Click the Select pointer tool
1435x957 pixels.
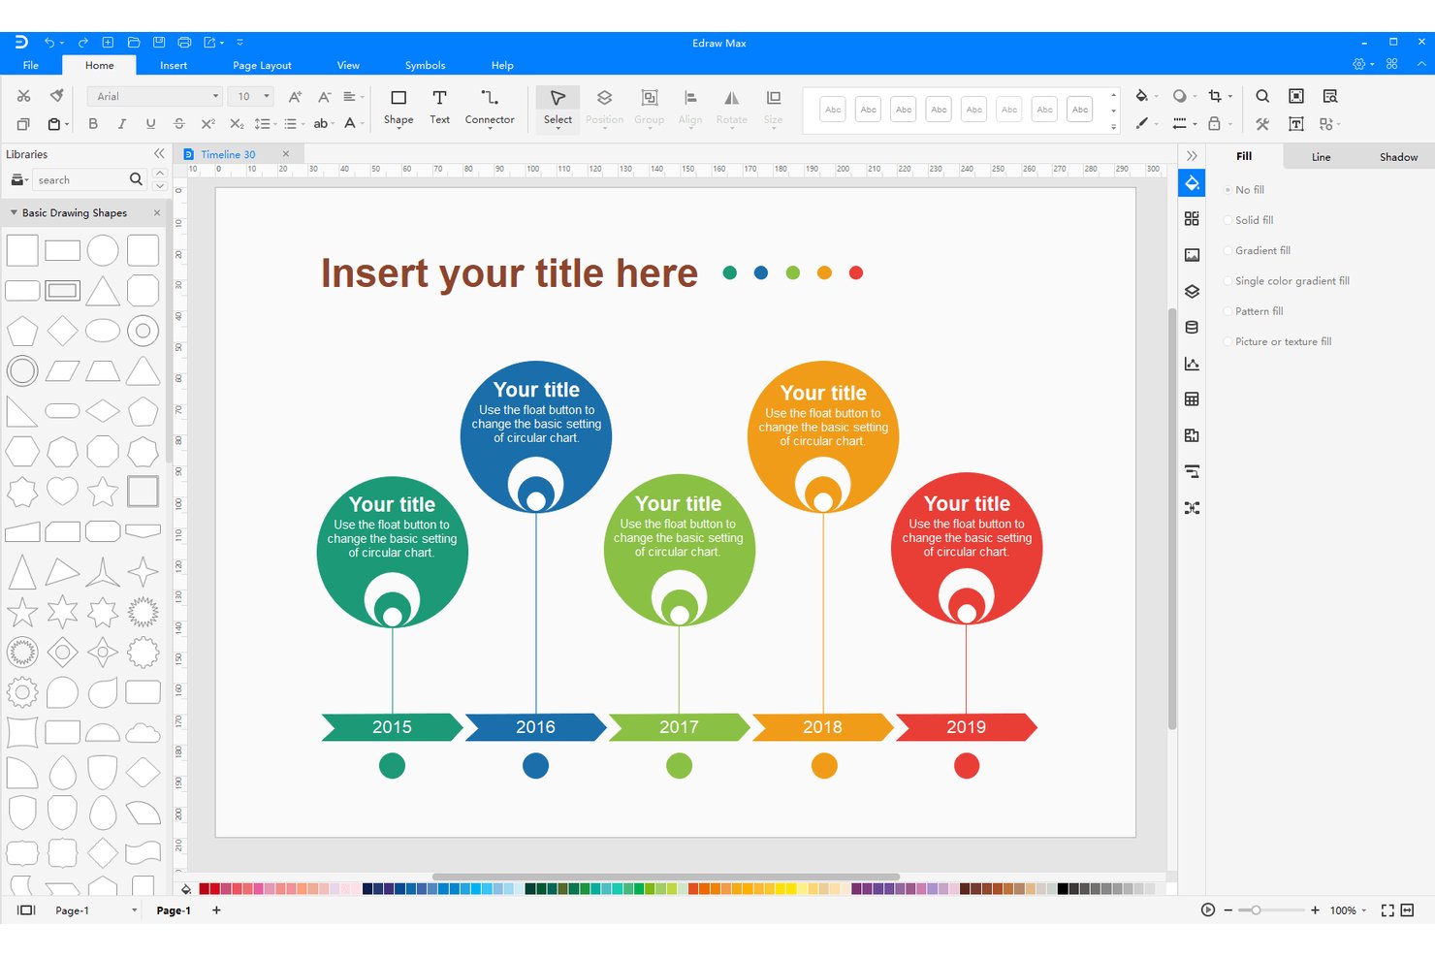pyautogui.click(x=558, y=107)
